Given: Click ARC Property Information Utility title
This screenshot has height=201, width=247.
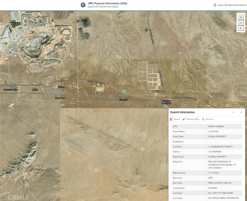Looking at the screenshot, I should click(x=107, y=4).
